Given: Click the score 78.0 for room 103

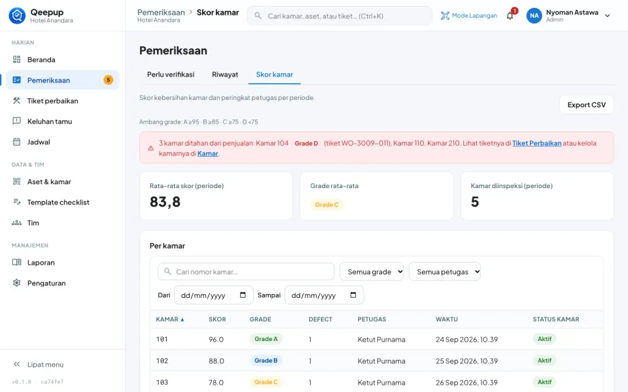Looking at the screenshot, I should point(217,382).
